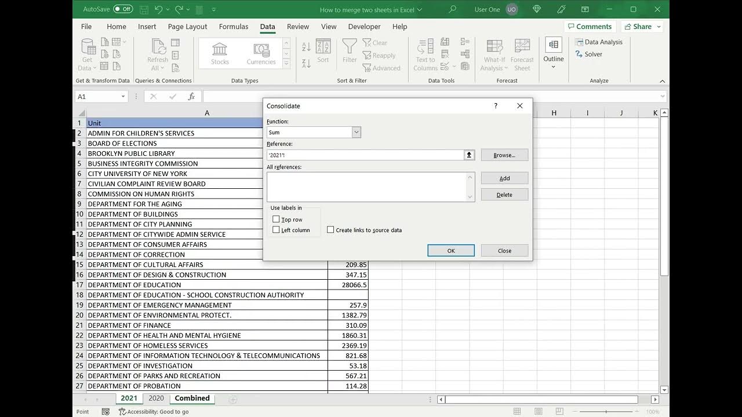This screenshot has height=417, width=742.
Task: Switch to the Formulas ribbon tab
Action: [x=234, y=27]
